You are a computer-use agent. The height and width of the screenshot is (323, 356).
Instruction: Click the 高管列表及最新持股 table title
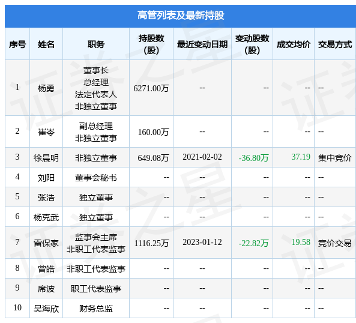tap(181, 16)
